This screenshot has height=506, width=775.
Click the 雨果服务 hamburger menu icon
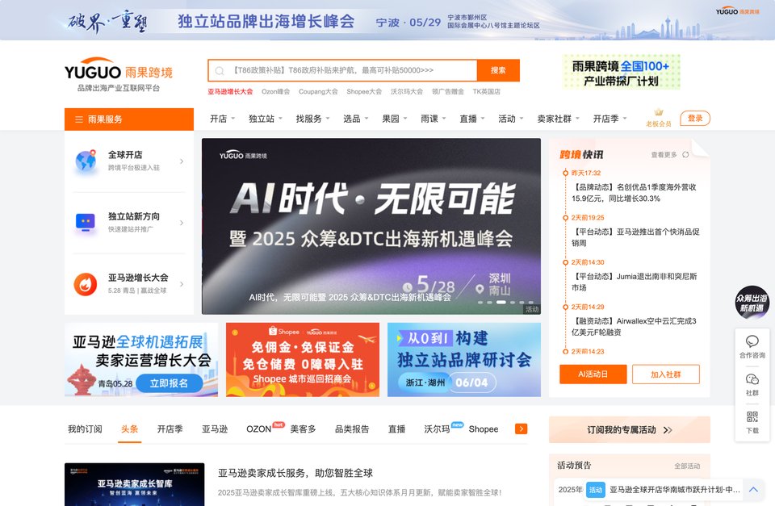[78, 119]
